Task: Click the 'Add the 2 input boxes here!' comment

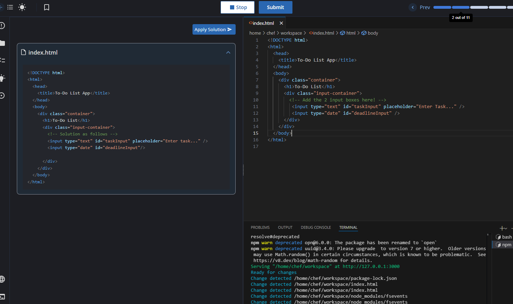Action: coord(338,100)
